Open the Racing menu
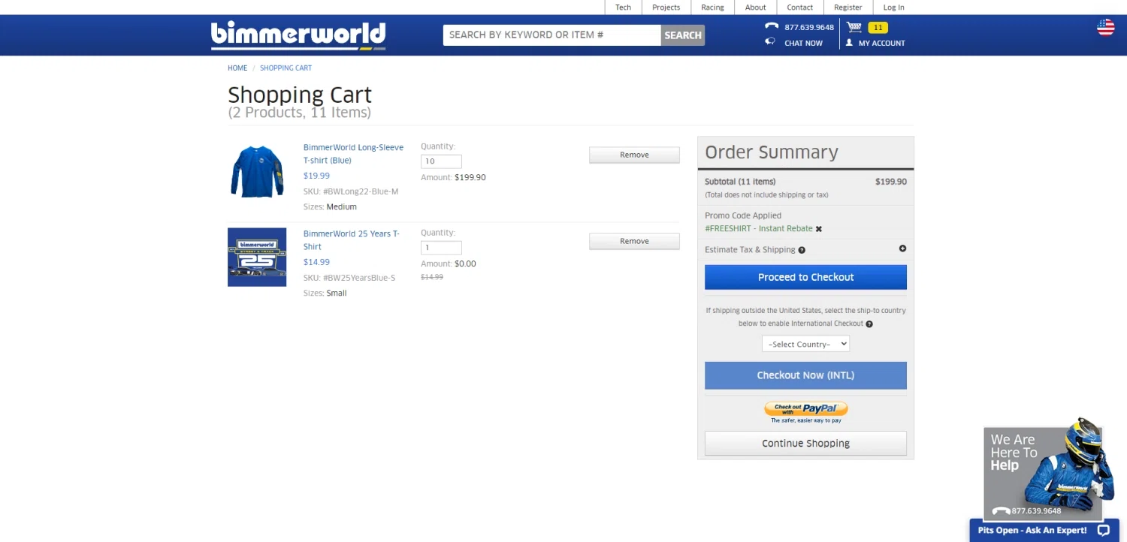This screenshot has width=1127, height=542. coord(713,8)
